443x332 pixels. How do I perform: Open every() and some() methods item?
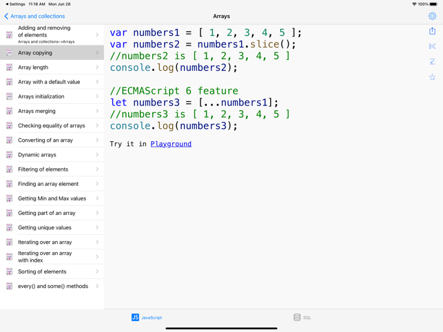tap(52, 286)
